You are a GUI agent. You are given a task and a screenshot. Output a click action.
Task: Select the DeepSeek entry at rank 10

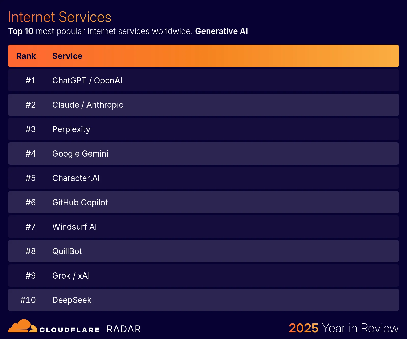72,300
